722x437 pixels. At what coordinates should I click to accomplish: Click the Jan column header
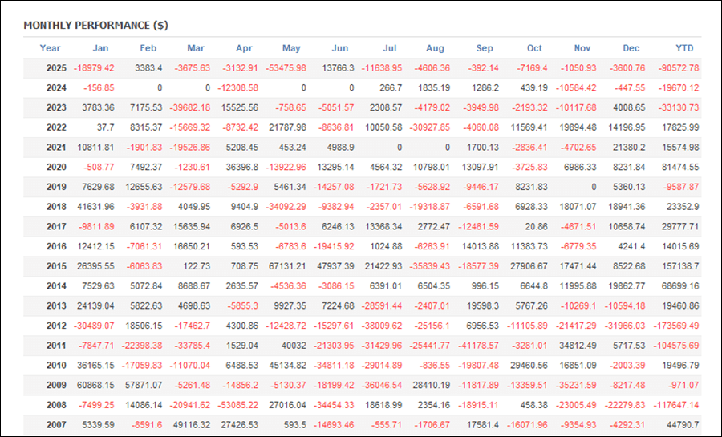click(100, 48)
